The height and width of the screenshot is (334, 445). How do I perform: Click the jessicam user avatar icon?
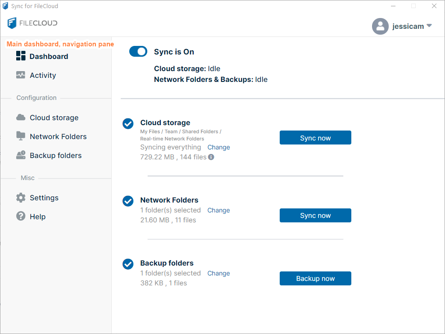(380, 26)
